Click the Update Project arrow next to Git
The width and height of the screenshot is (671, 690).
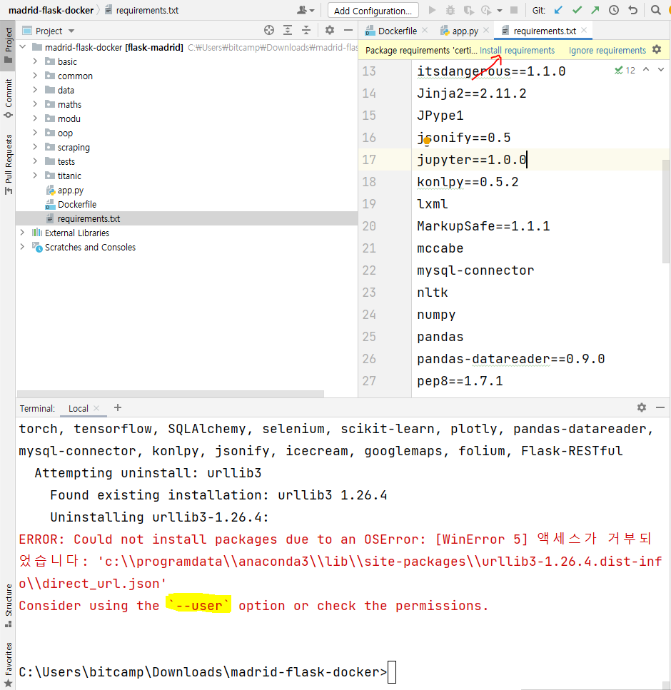(x=559, y=10)
